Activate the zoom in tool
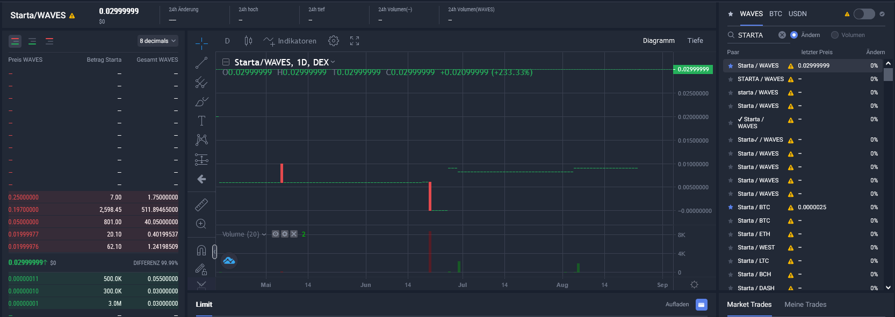 point(201,224)
